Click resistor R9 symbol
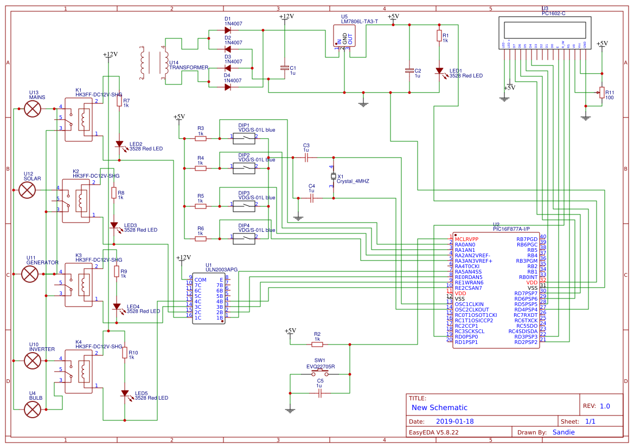Viewport: 634px width, 448px height. [x=117, y=271]
